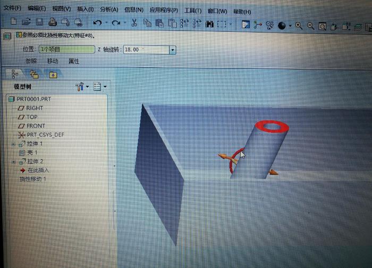The image size is (372, 268).
Task: Select the TOP datum plane
Action: (x=32, y=117)
